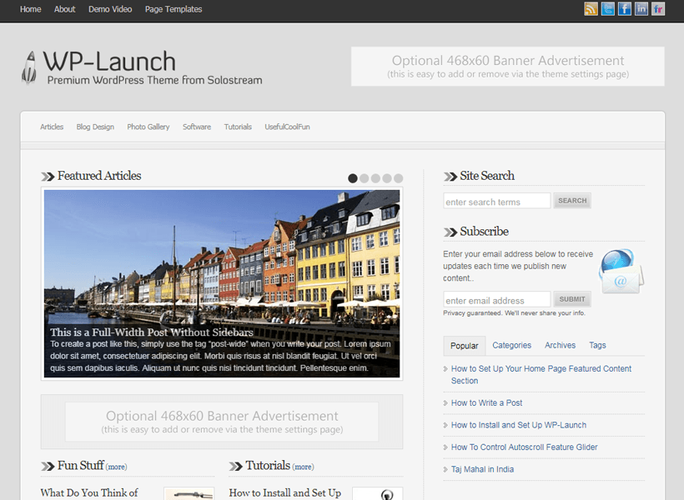Open the LinkedIn profile icon
This screenshot has height=500, width=684.
[641, 8]
